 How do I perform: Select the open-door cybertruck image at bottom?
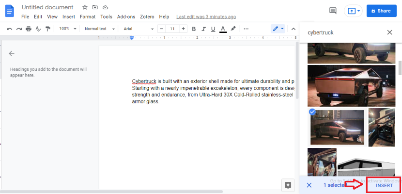pyautogui.click(x=322, y=162)
